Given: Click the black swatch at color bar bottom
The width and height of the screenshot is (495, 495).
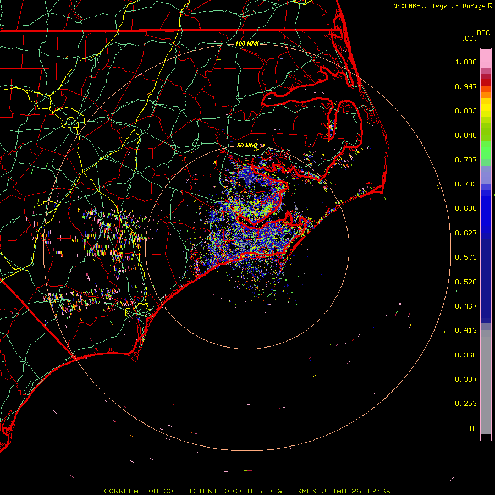Looking at the screenshot, I should coord(486,437).
